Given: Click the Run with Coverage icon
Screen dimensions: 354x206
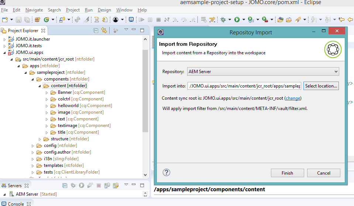Looking at the screenshot, I should click(251, 20).
